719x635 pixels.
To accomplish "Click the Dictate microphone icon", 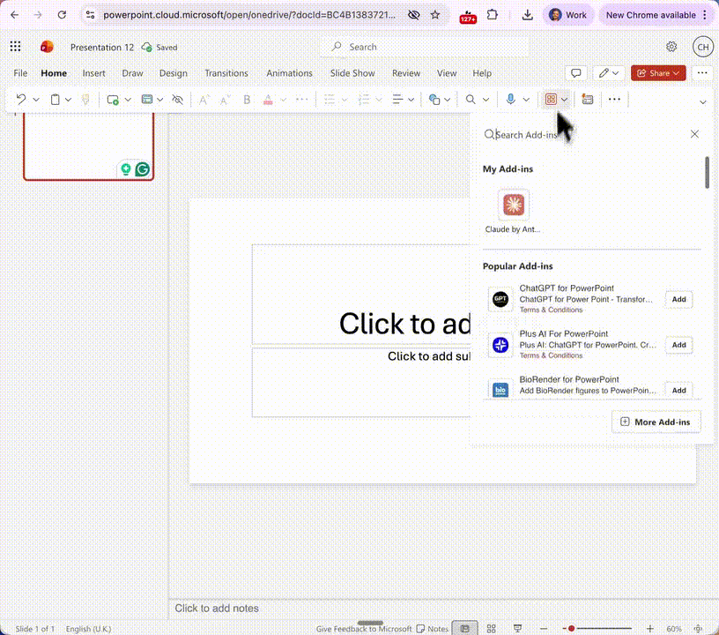I will 510,100.
